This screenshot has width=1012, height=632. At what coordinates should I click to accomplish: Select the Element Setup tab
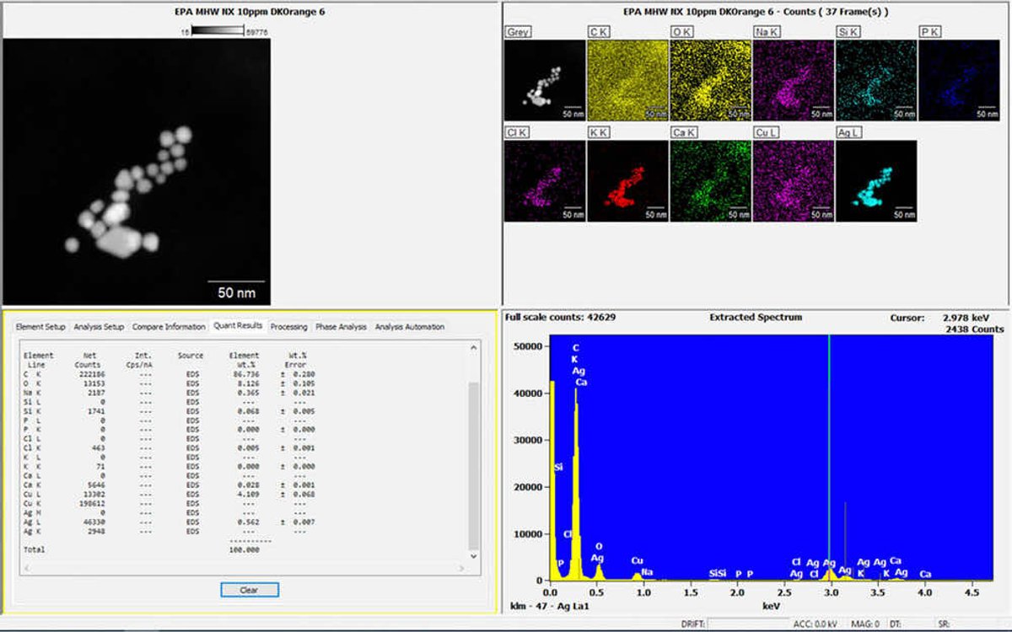tap(40, 327)
